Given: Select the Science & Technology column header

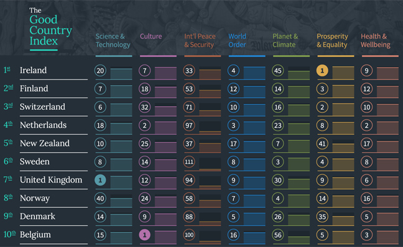Looking at the screenshot, I should click(113, 40).
